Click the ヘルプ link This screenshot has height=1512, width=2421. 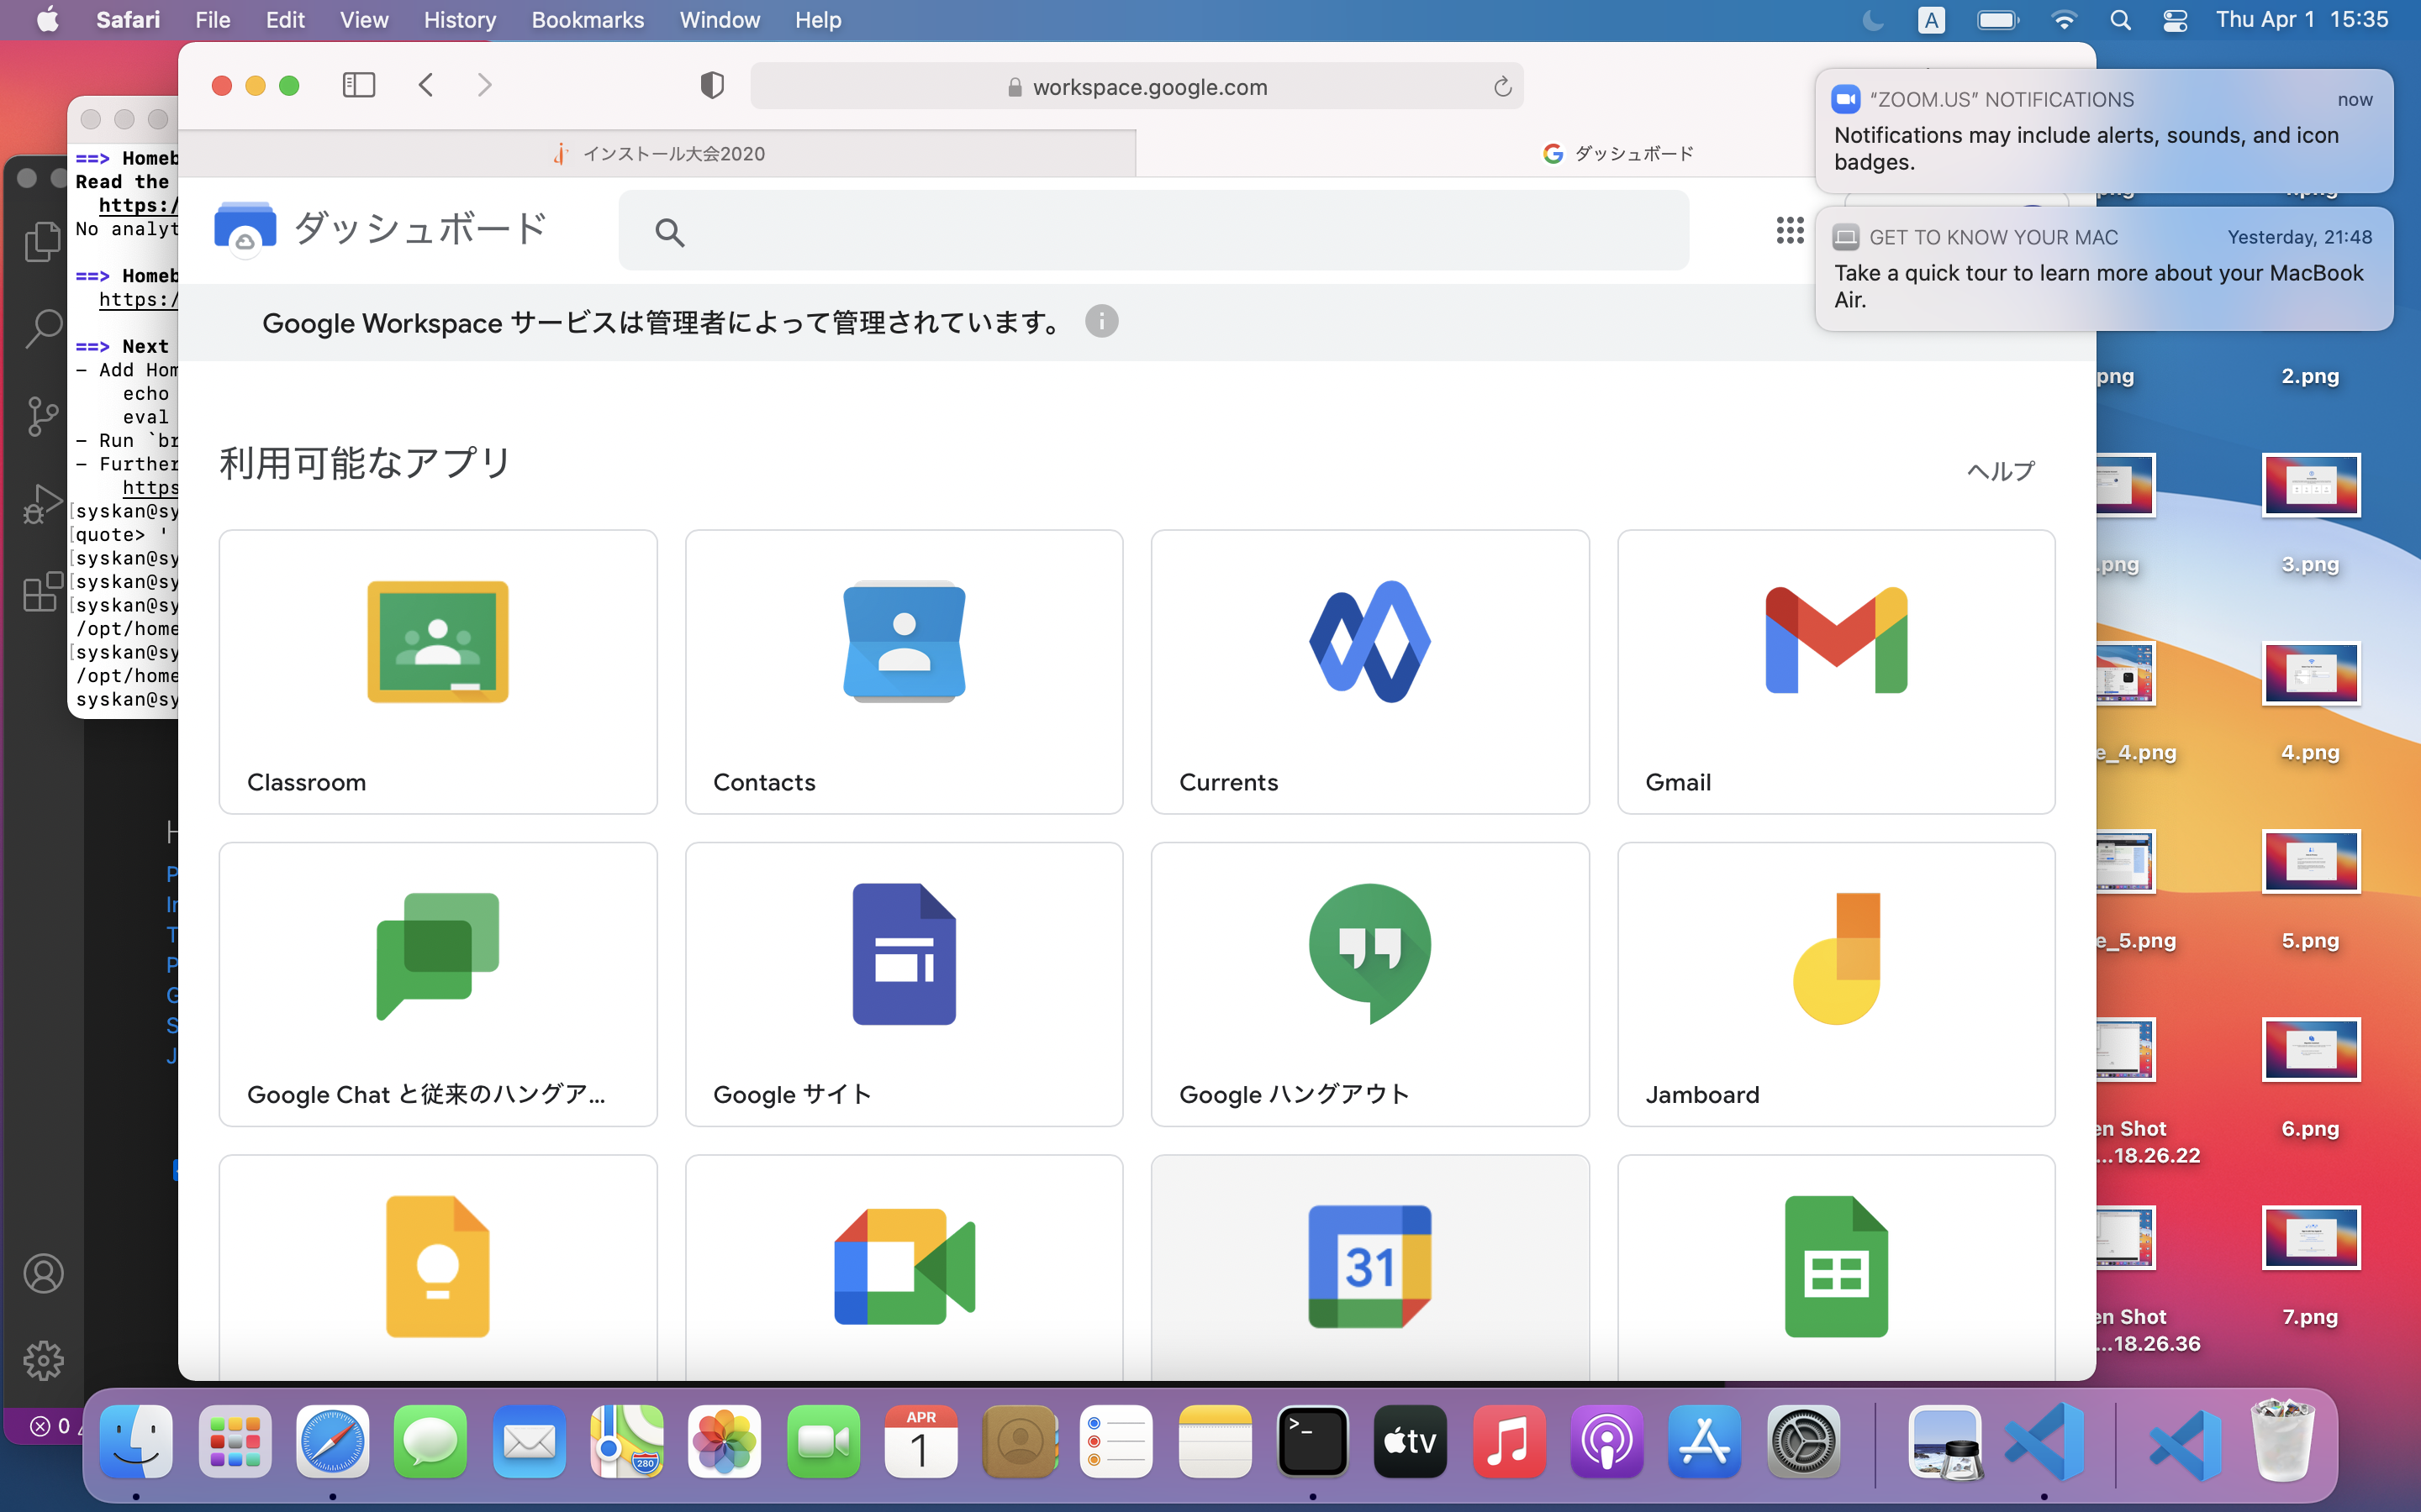click(2000, 470)
